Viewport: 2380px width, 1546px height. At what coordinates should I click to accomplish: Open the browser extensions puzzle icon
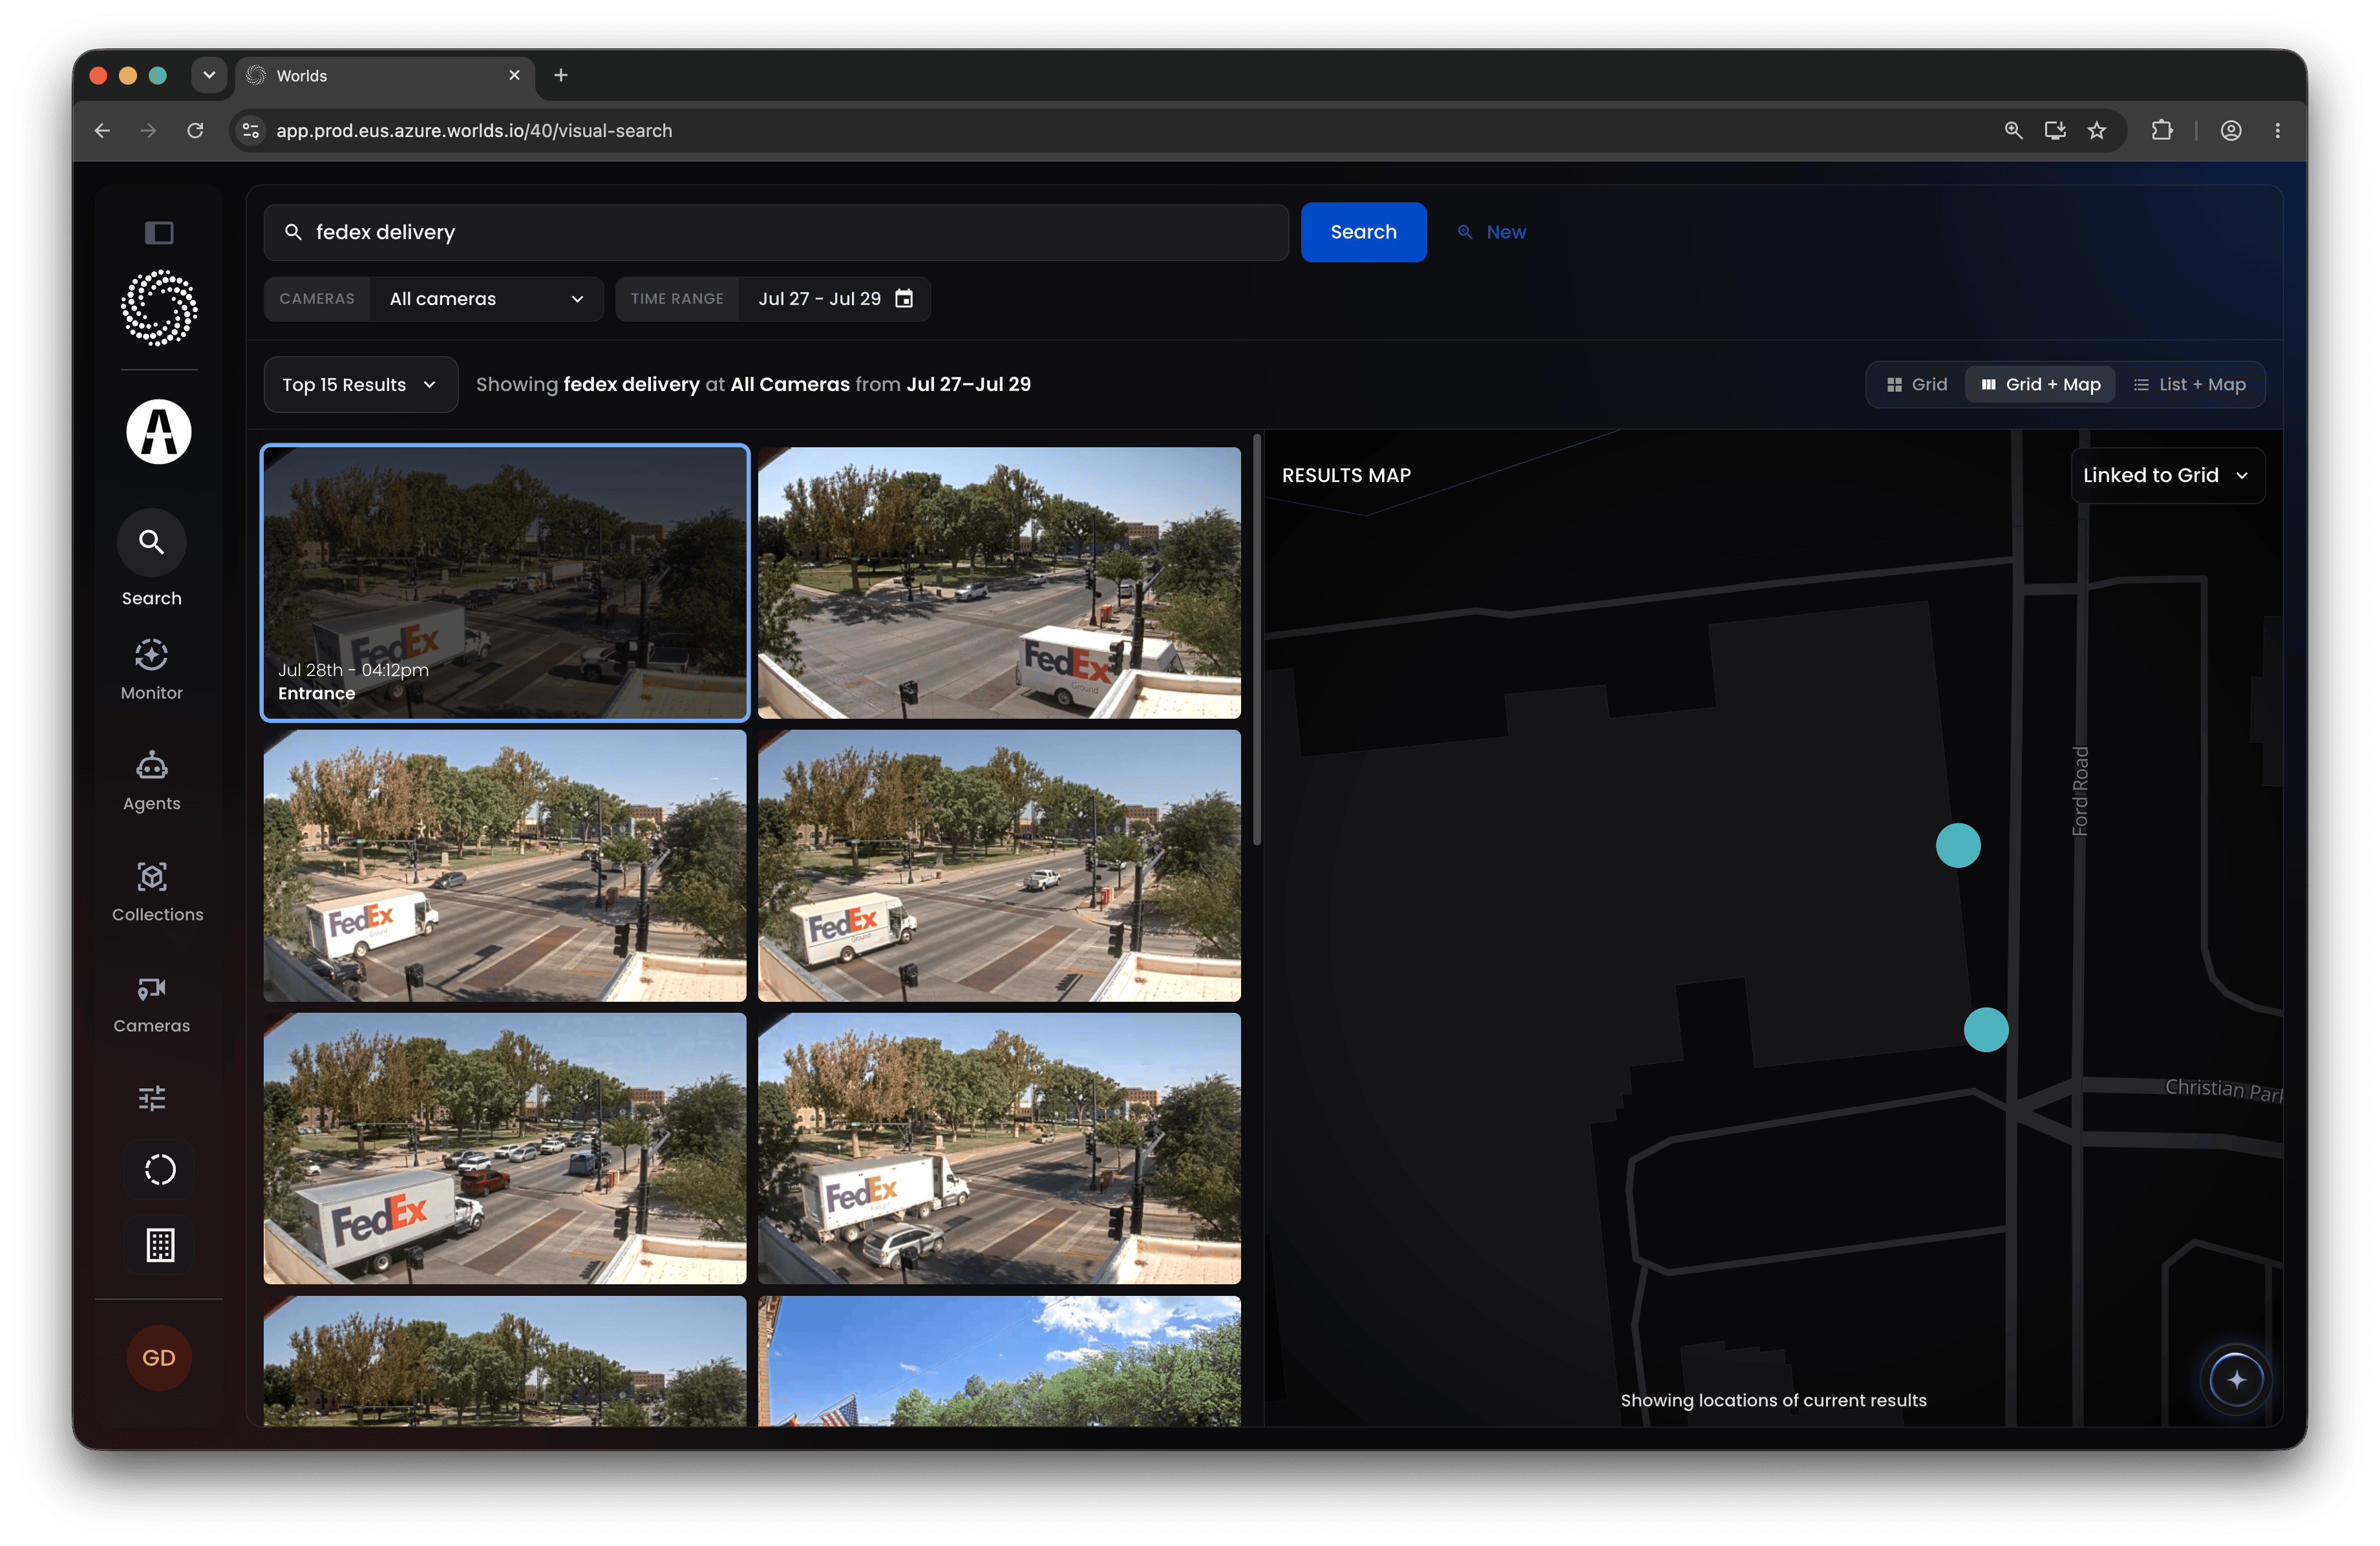[2162, 131]
